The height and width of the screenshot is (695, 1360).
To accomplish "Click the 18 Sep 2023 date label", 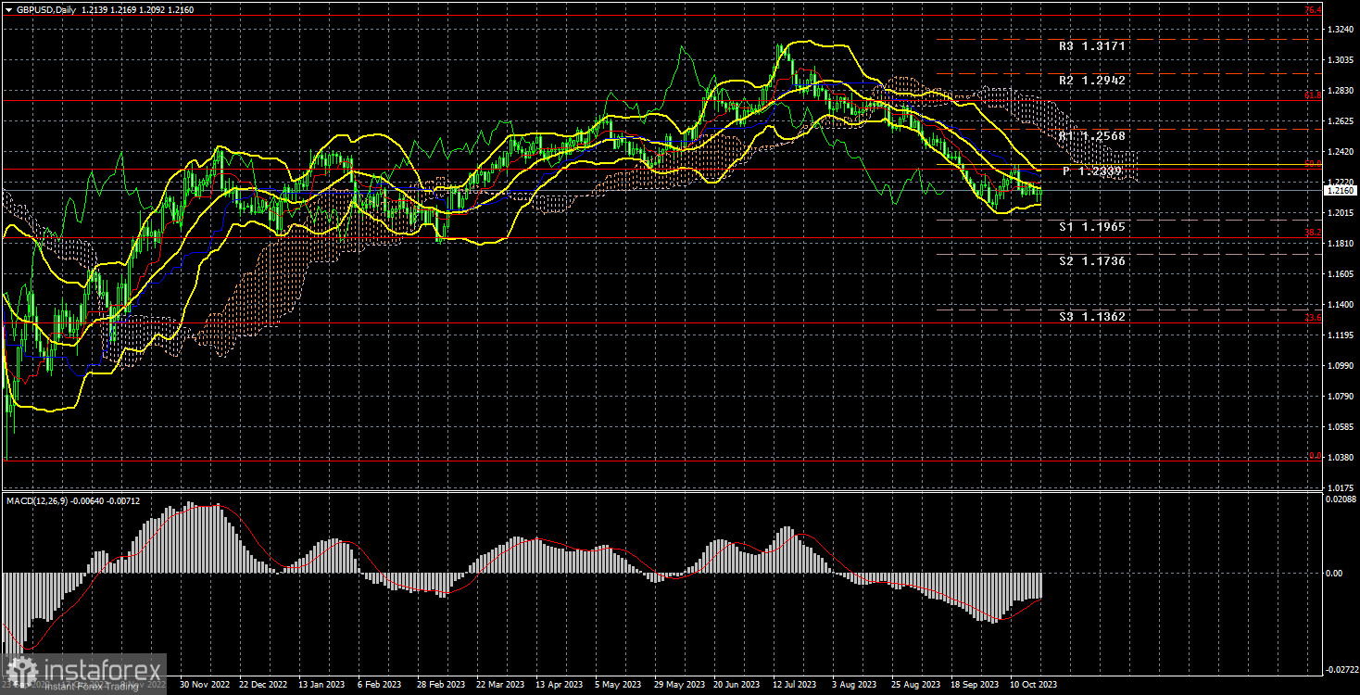I will click(x=976, y=685).
